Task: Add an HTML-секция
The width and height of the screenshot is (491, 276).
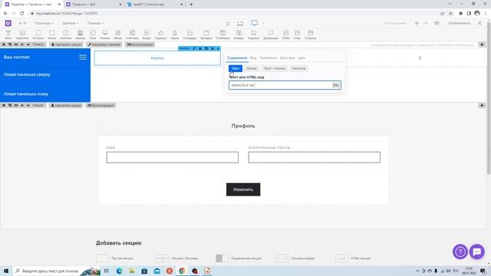Action: click(353, 258)
